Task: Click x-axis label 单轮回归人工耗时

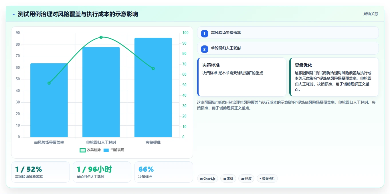Action: coord(101,142)
